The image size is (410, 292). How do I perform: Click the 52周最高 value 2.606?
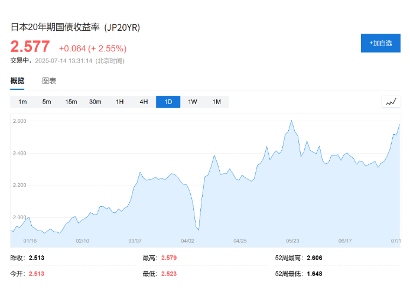click(x=314, y=258)
